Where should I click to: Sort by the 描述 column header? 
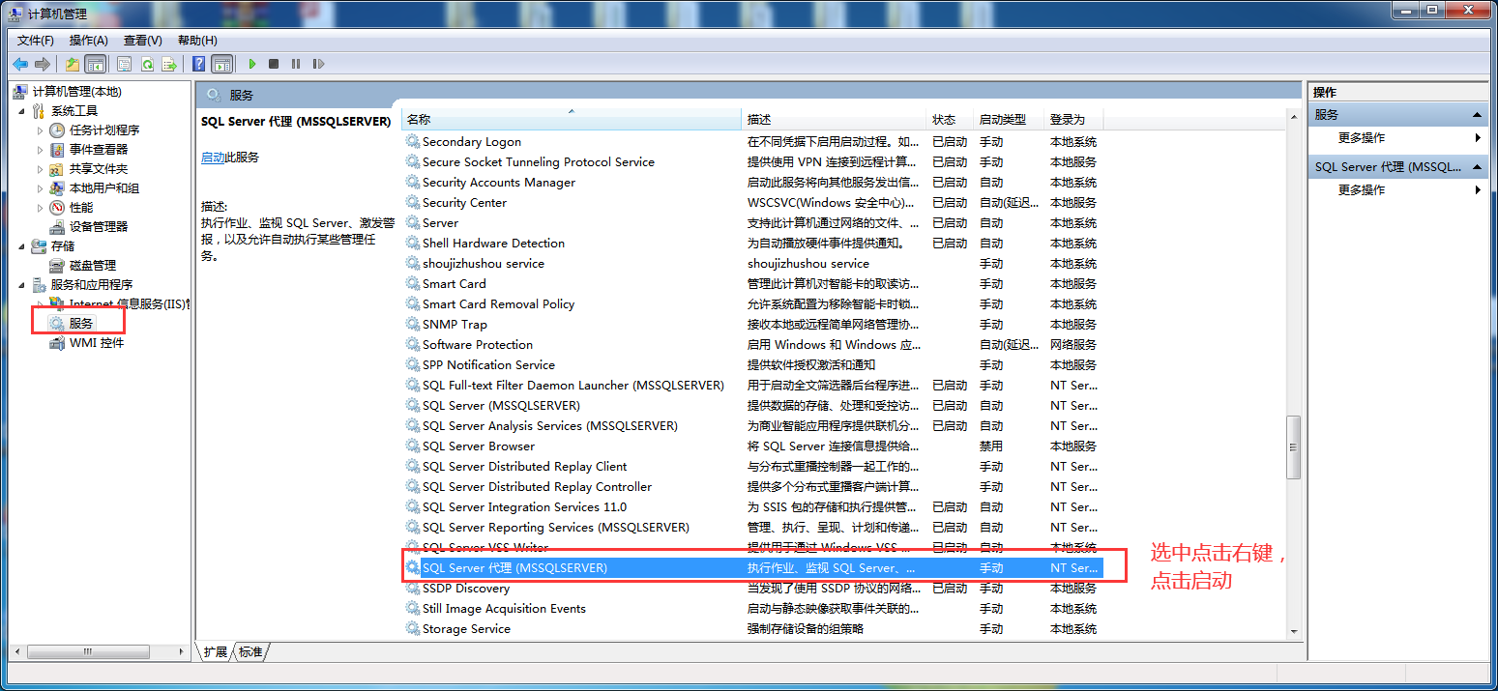(x=835, y=119)
